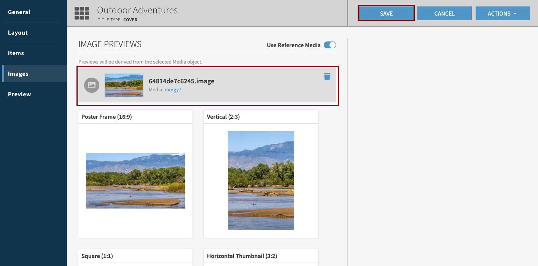Select the Vertical 2:3 preview image
538x266 pixels.
click(261, 181)
